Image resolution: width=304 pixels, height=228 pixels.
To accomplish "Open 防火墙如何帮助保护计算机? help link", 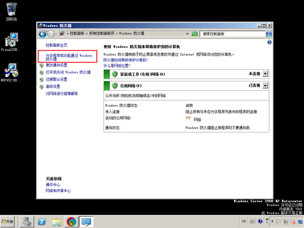I will pos(126,60).
